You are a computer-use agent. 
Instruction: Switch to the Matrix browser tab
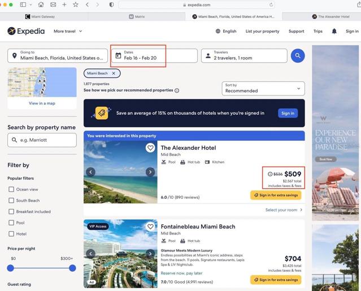[x=137, y=16]
